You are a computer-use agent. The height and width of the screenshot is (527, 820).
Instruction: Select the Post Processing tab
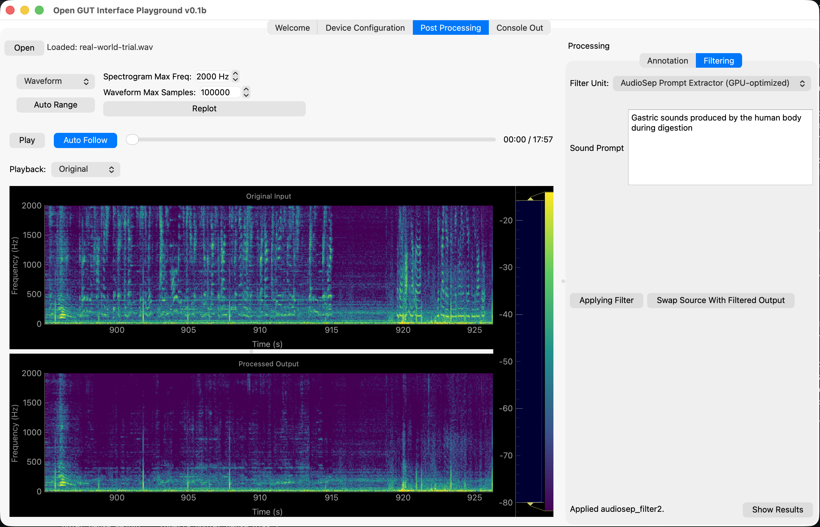(x=451, y=28)
